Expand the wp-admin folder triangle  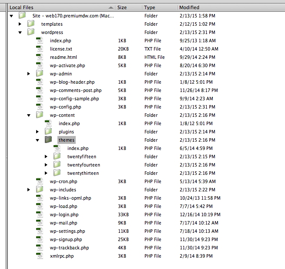(x=29, y=74)
